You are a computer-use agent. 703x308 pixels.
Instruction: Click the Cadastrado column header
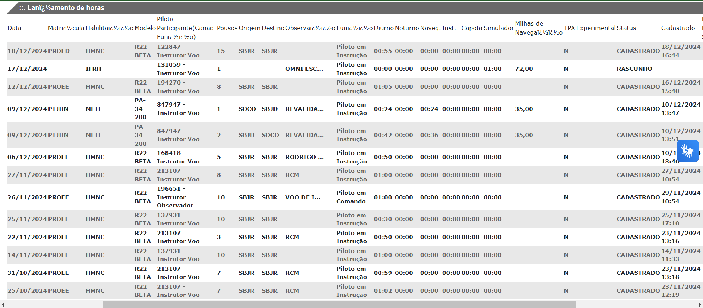678,28
